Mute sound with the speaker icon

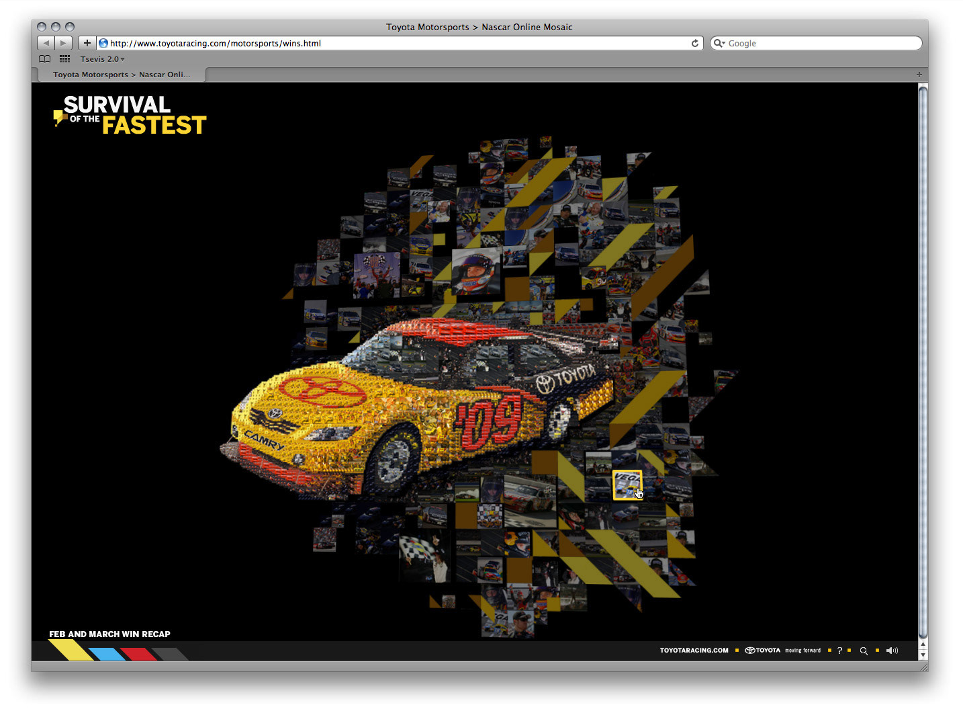pyautogui.click(x=892, y=651)
